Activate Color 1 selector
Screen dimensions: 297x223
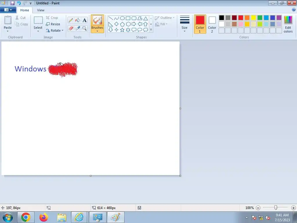pos(200,24)
